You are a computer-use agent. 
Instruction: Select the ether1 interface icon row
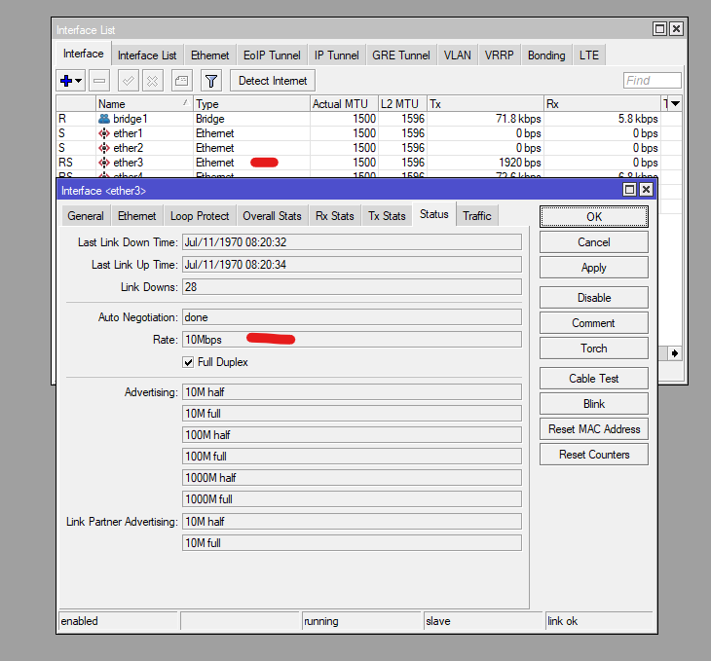104,133
